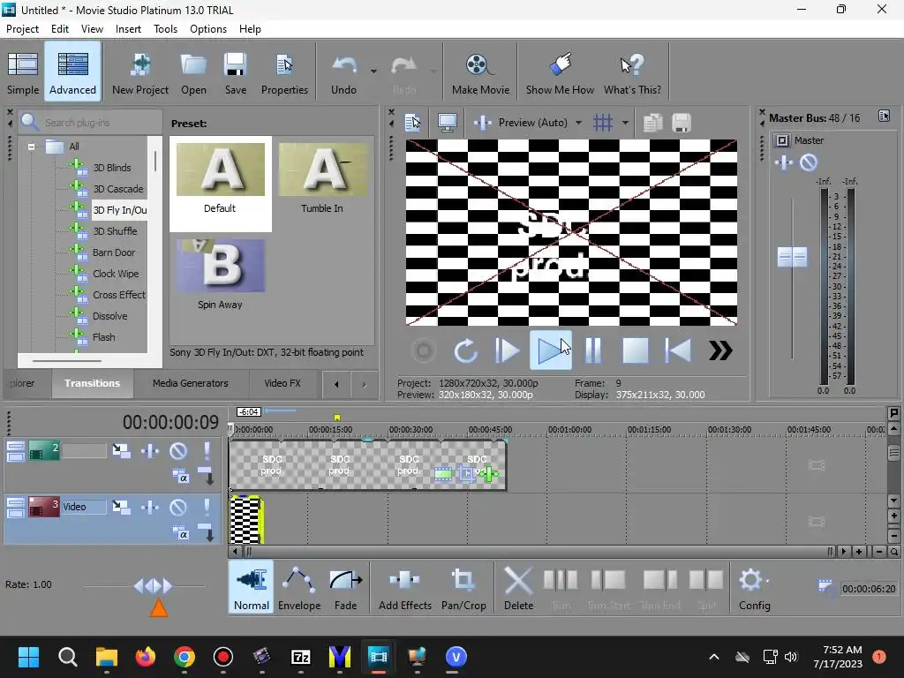The image size is (904, 678).
Task: Open project video properties in preview
Action: click(x=413, y=122)
